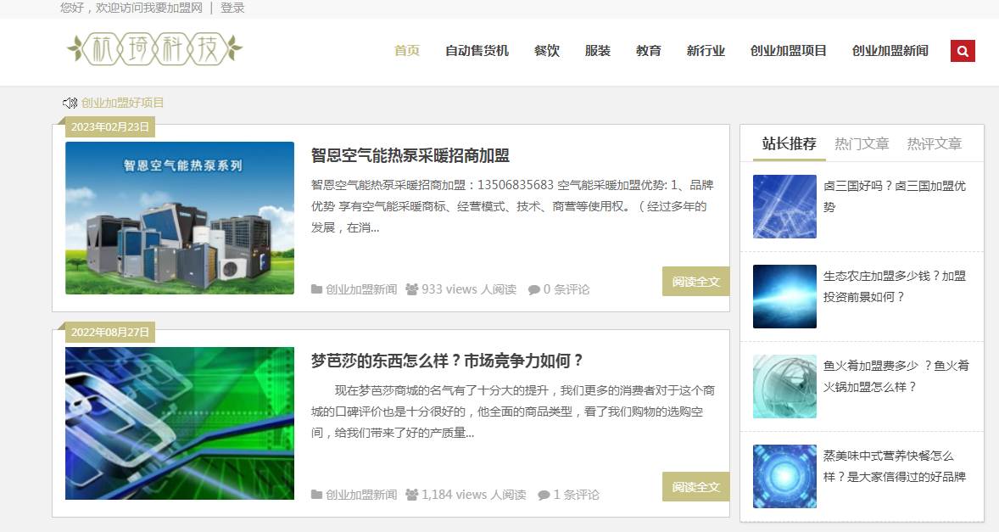This screenshot has width=999, height=532.
Task: Open the 首页 navigation item
Action: [x=407, y=50]
